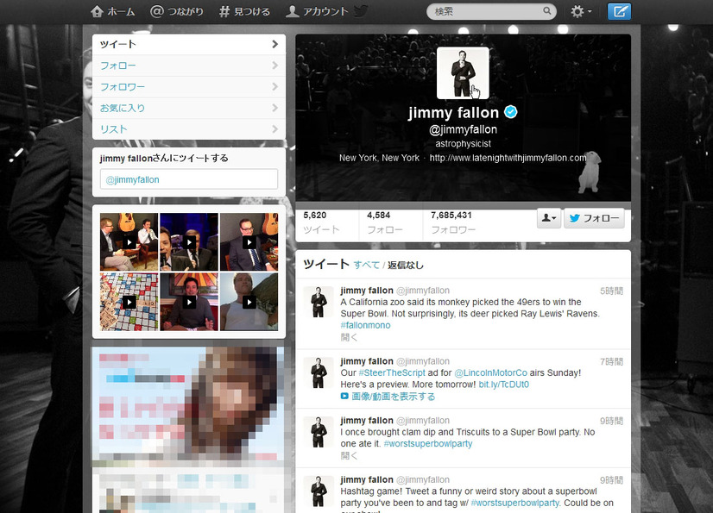Open the Discover (見つける) hashtag tab

pos(244,11)
